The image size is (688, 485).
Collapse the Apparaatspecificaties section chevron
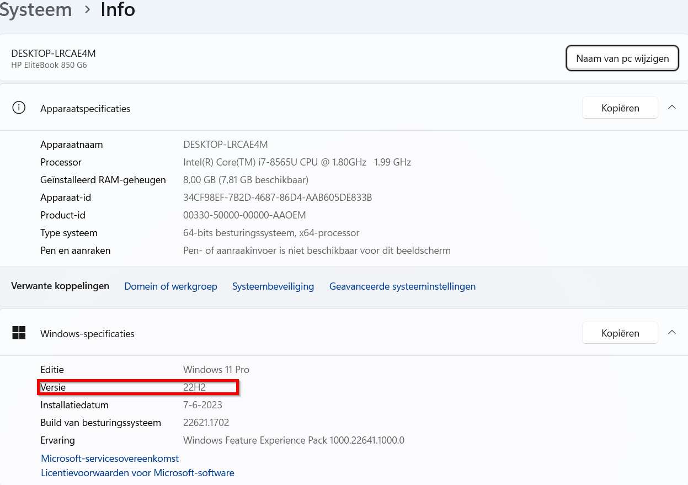pos(671,108)
